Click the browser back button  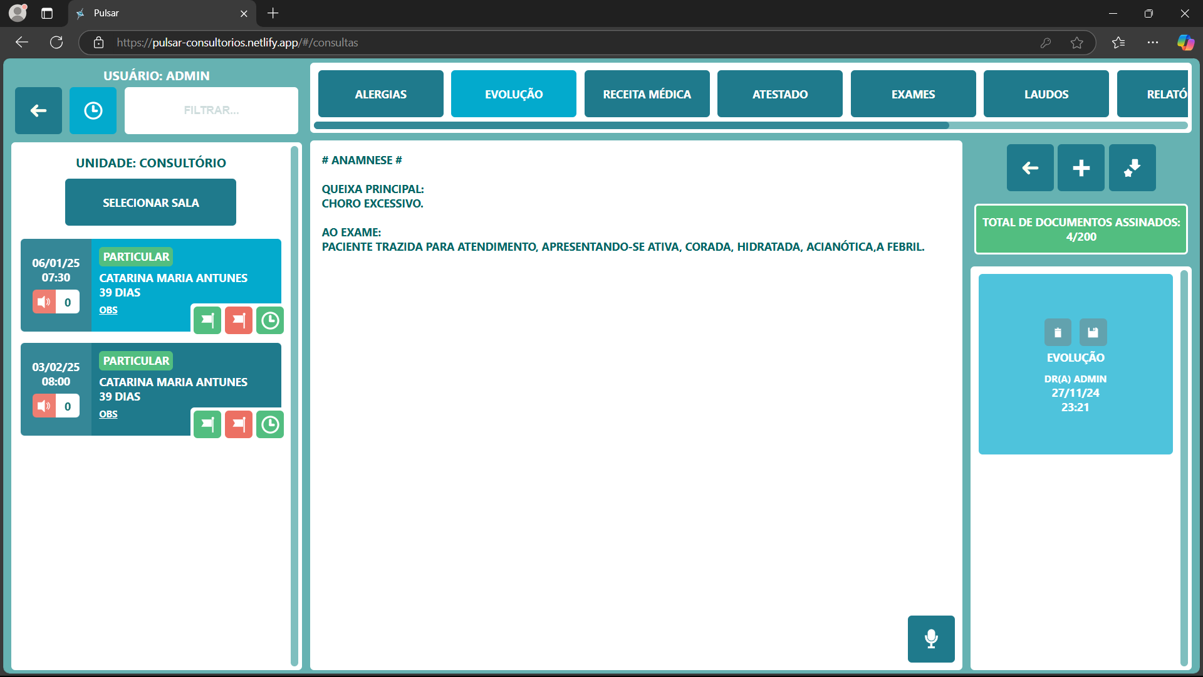click(22, 42)
